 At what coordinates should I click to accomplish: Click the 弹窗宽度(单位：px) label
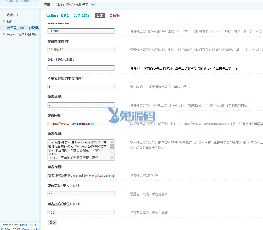(64, 185)
